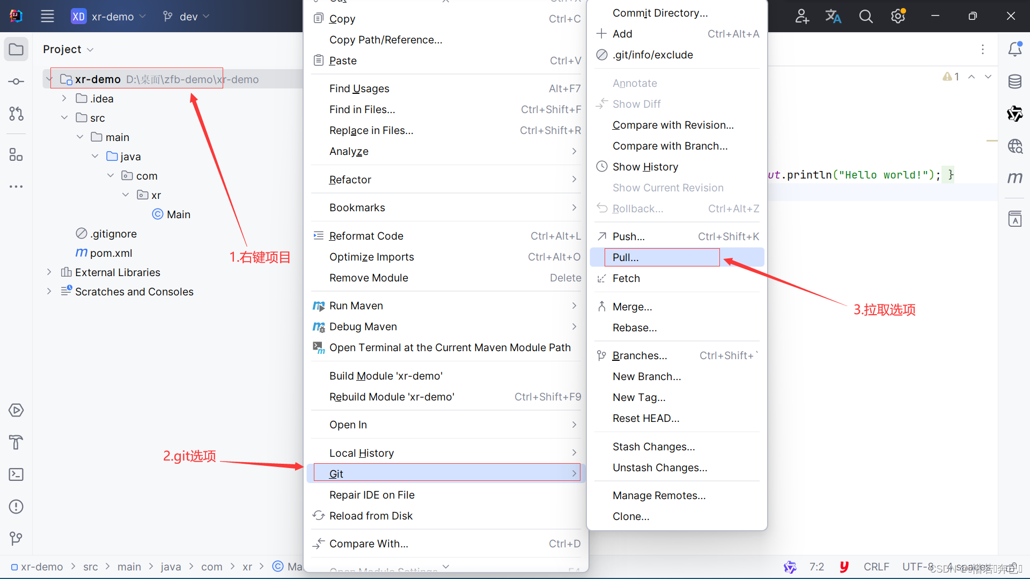Open the main hamburger menu
The height and width of the screenshot is (579, 1030).
pos(47,16)
